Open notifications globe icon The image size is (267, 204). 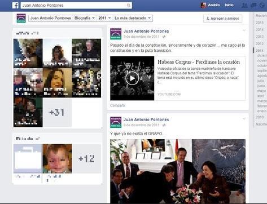coord(262,5)
